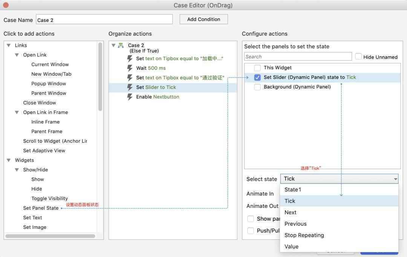
Task: Add the Set Image action
Action: (35, 227)
